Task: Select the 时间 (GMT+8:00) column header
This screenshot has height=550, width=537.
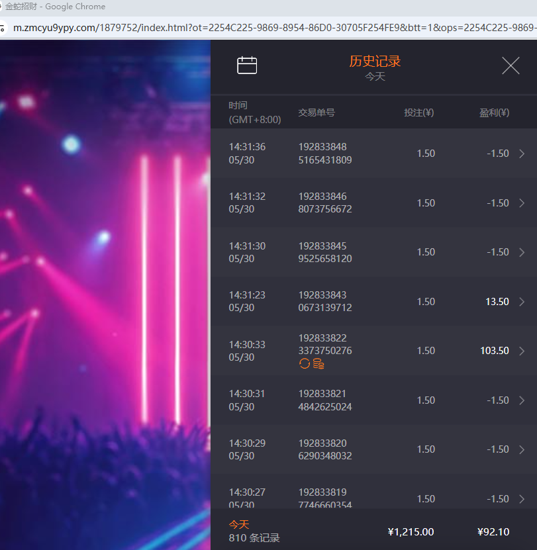Action: point(254,113)
